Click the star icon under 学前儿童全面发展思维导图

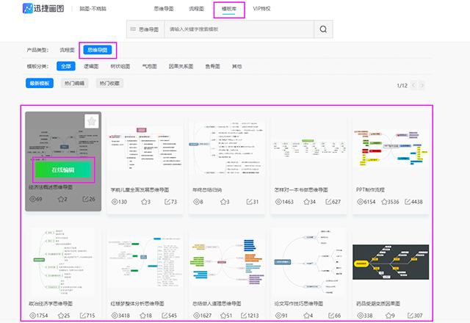point(144,202)
